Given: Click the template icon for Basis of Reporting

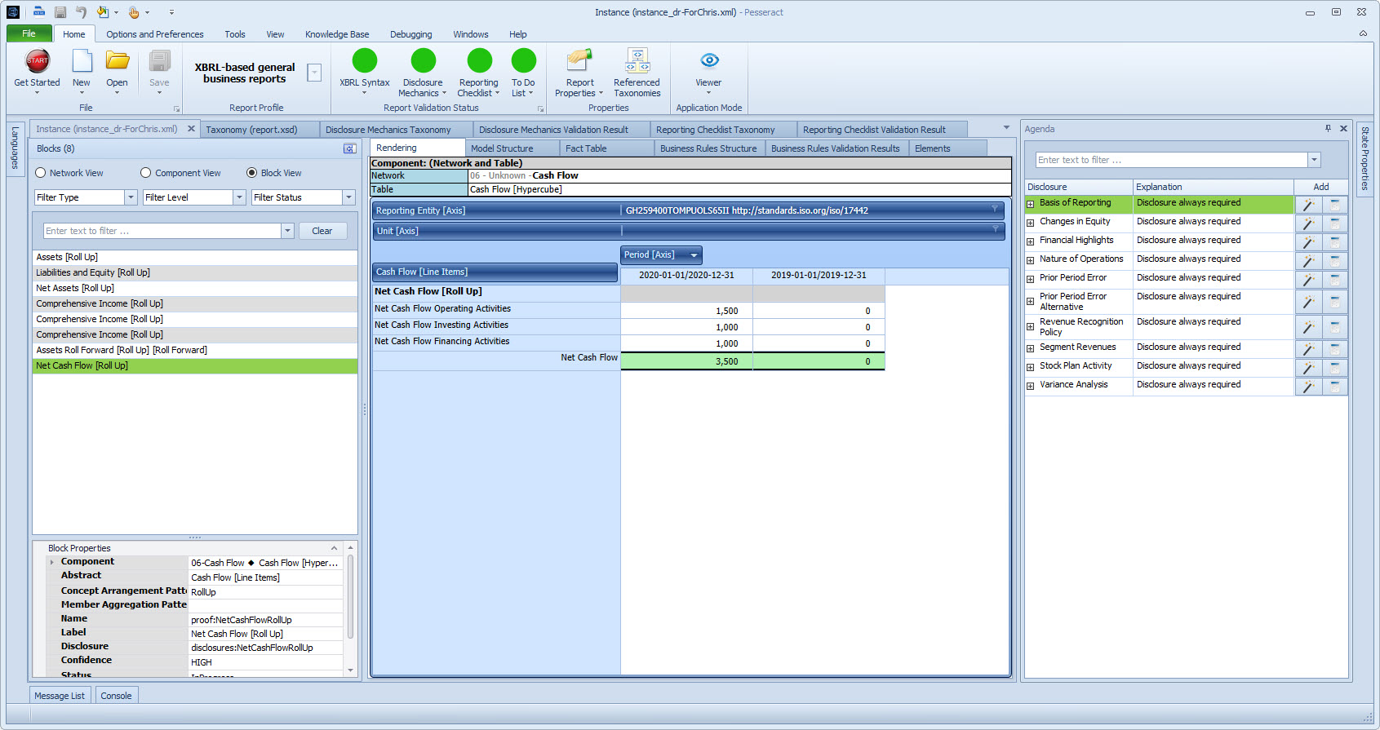Looking at the screenshot, I should coord(1335,205).
